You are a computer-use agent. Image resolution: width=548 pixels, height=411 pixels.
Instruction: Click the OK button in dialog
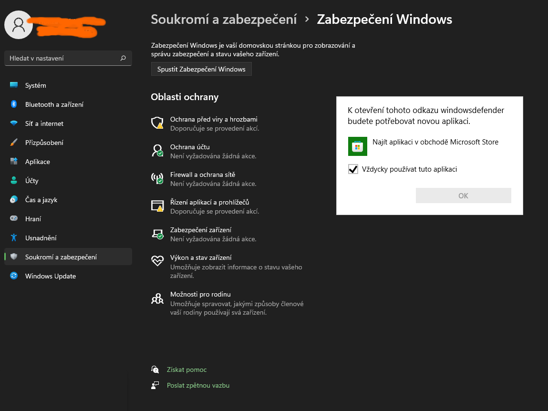pyautogui.click(x=463, y=195)
